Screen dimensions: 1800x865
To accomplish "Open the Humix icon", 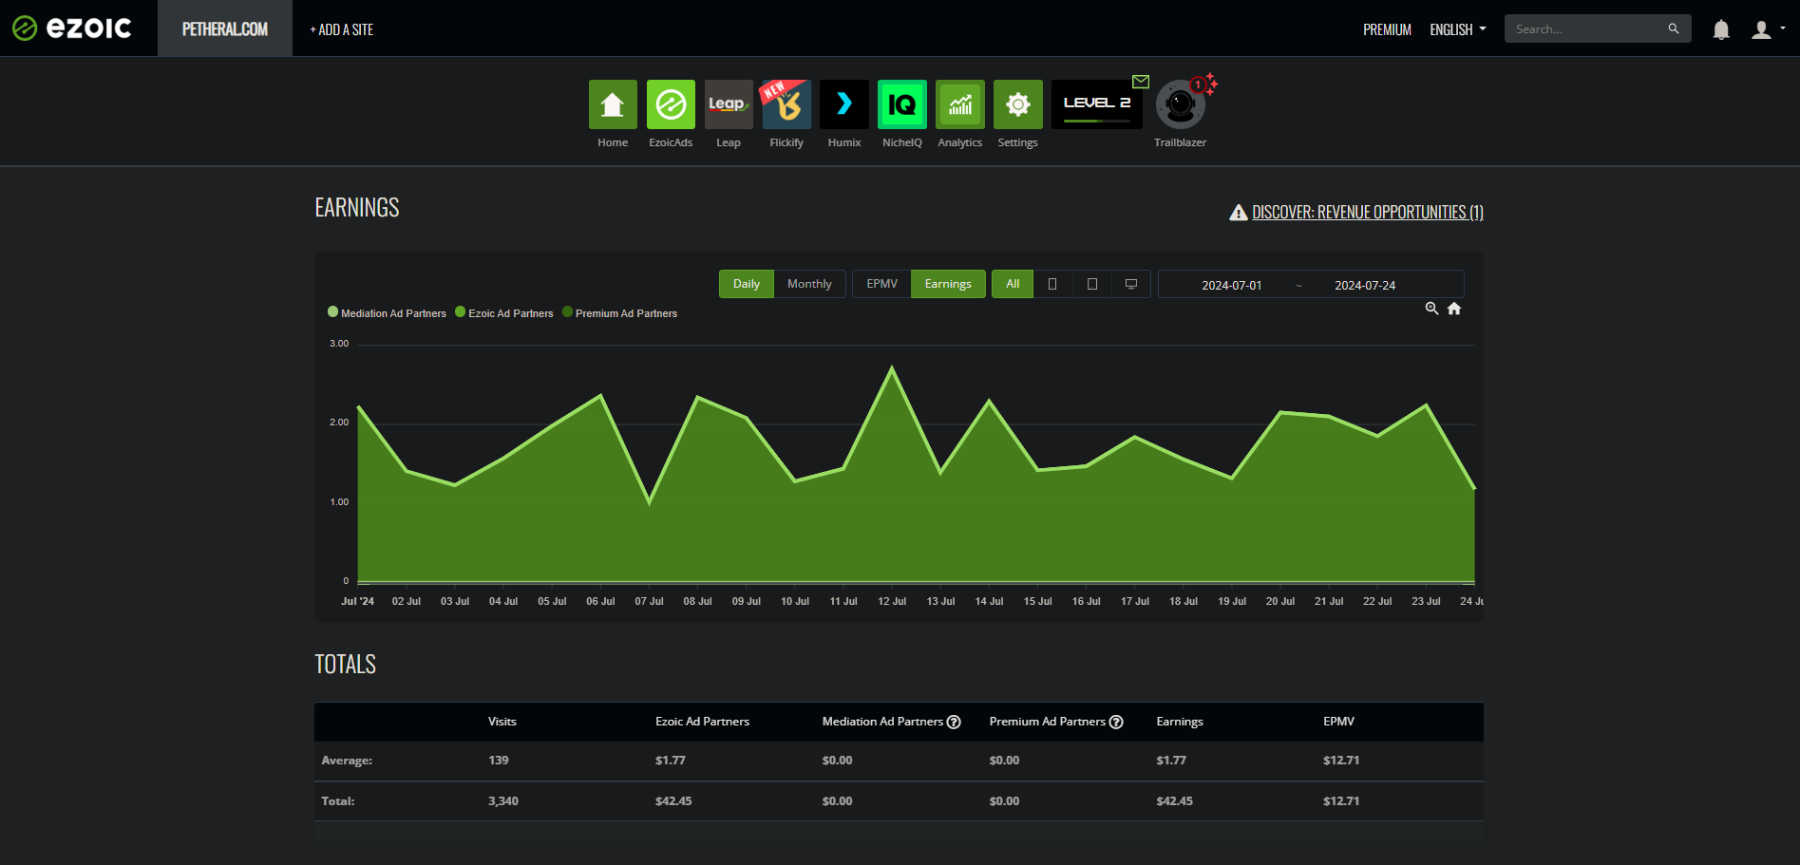I will (x=844, y=104).
